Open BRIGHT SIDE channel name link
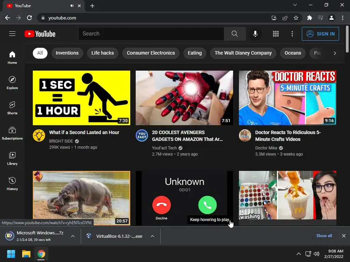The height and width of the screenshot is (262, 350). [61, 141]
